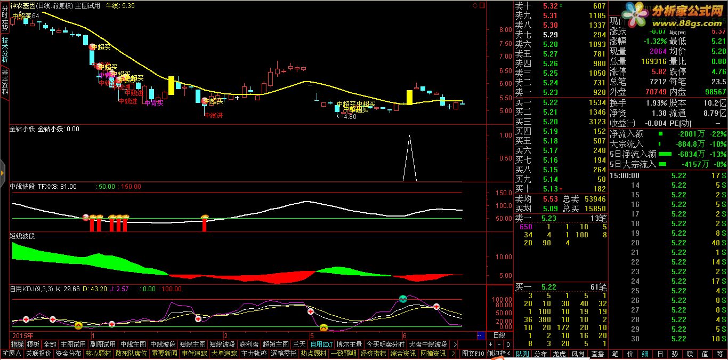The width and height of the screenshot is (728, 360).
Task: Open 核心题材 info
Action: point(98,354)
